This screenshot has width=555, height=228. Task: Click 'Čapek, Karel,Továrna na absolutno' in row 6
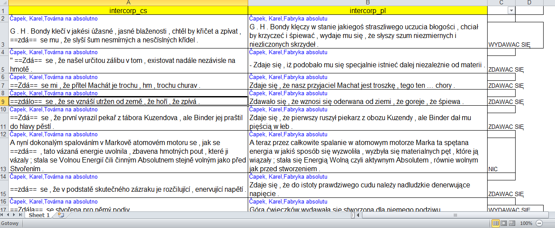tap(53, 77)
